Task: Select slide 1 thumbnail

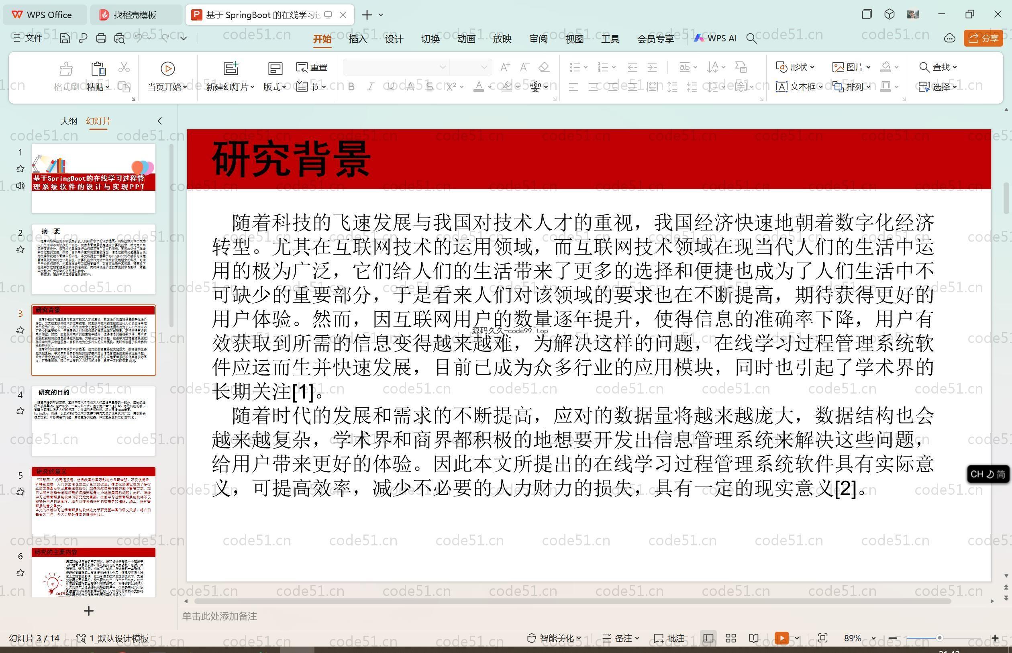Action: 93,178
